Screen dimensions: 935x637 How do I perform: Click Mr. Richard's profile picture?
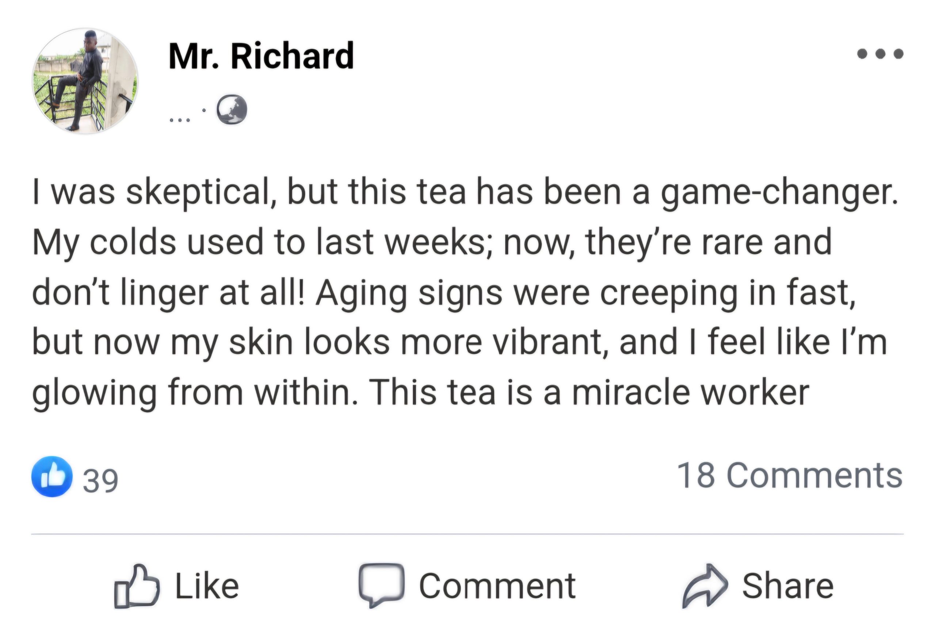[85, 80]
